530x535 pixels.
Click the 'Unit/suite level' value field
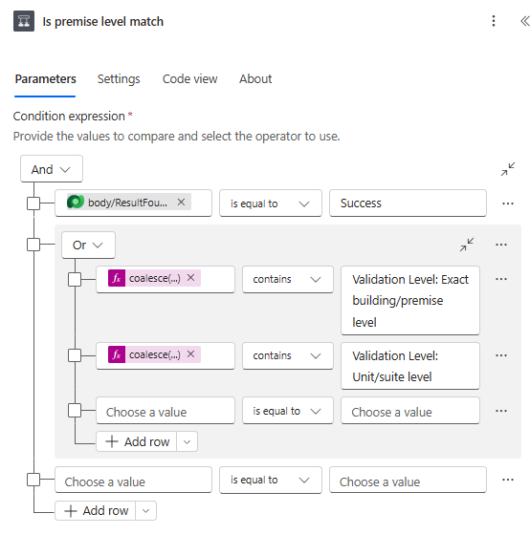pos(410,366)
